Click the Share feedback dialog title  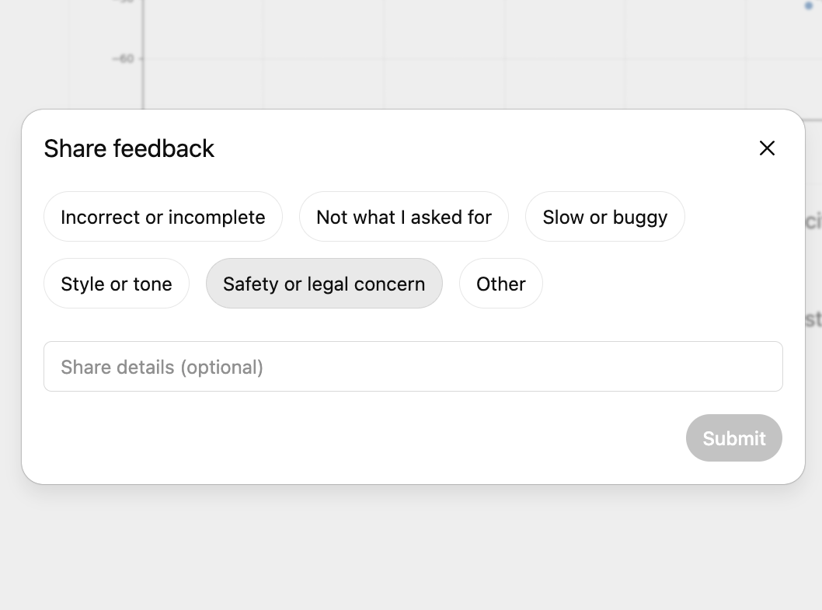[x=129, y=148]
